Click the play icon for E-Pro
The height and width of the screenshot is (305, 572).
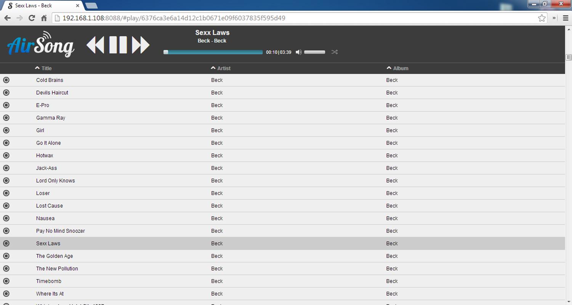(6, 105)
